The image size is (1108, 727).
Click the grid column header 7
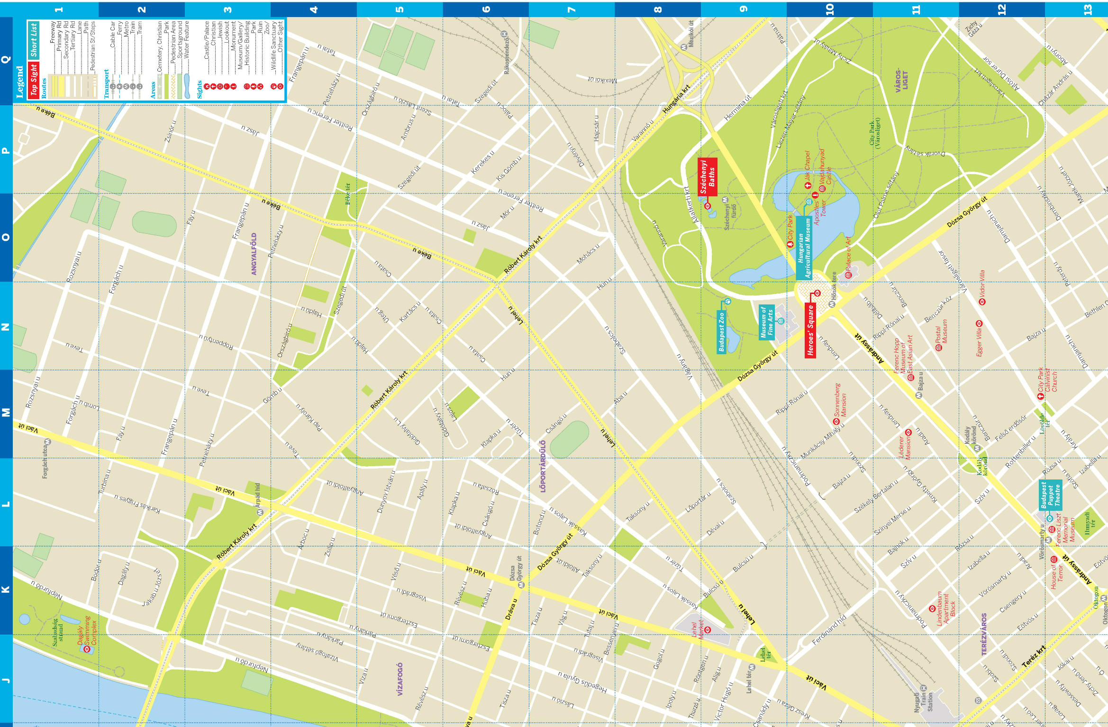click(x=572, y=9)
